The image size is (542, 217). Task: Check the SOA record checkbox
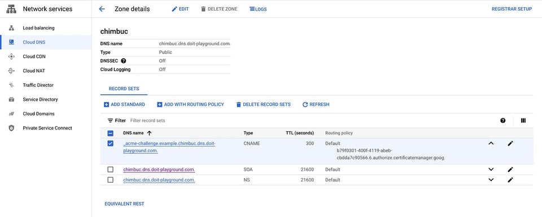pos(110,170)
